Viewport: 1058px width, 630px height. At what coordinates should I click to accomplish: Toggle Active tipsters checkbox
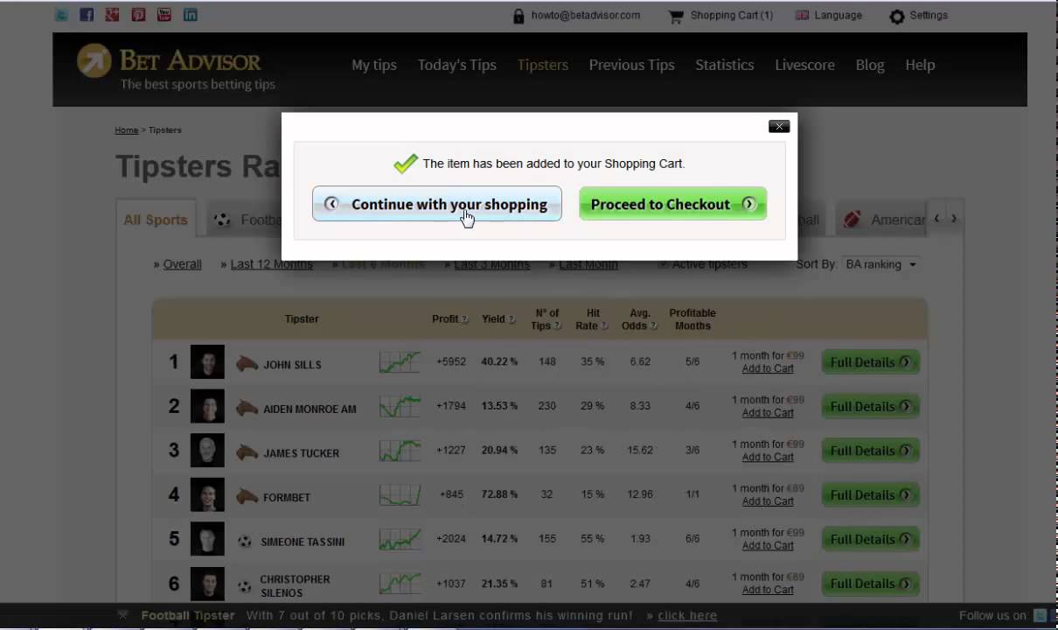tap(663, 264)
